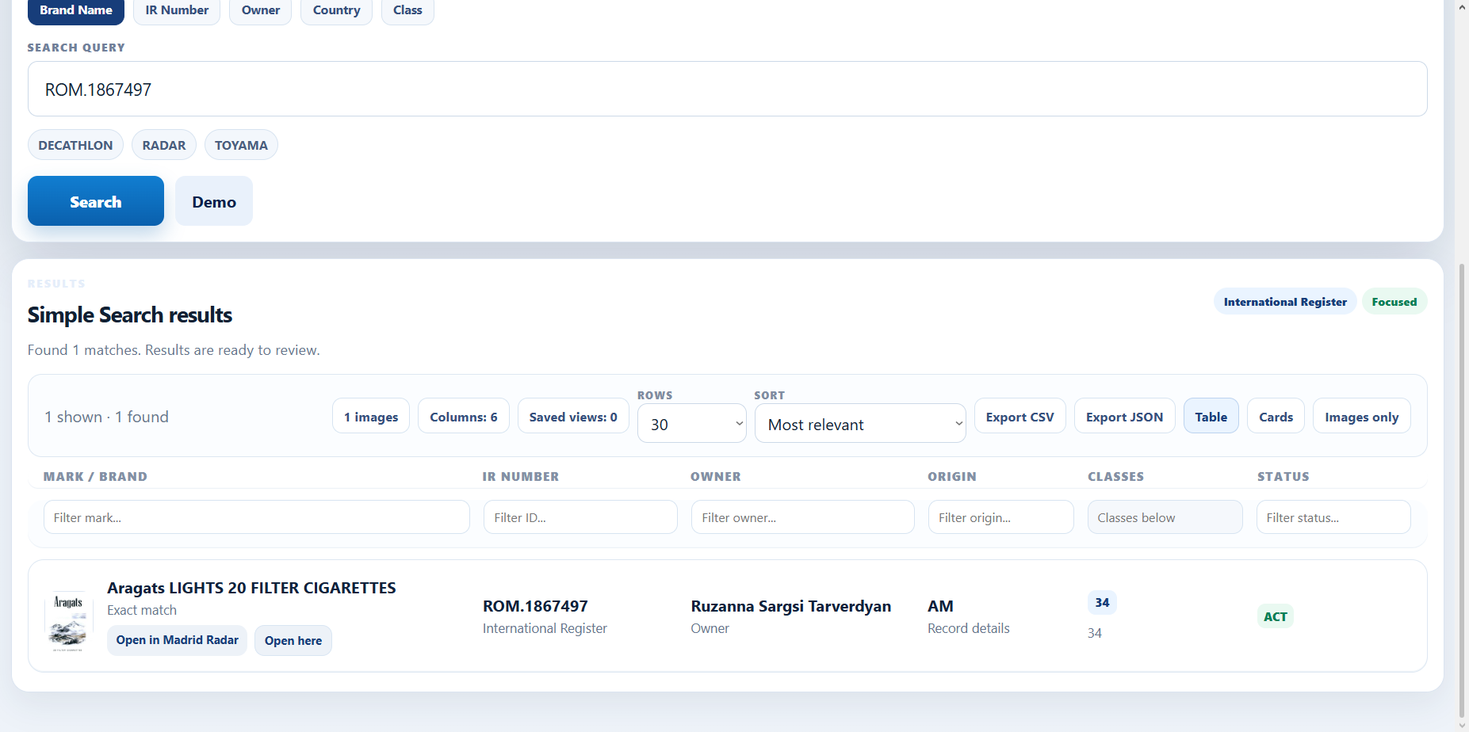Open the 1 images button

tap(371, 416)
